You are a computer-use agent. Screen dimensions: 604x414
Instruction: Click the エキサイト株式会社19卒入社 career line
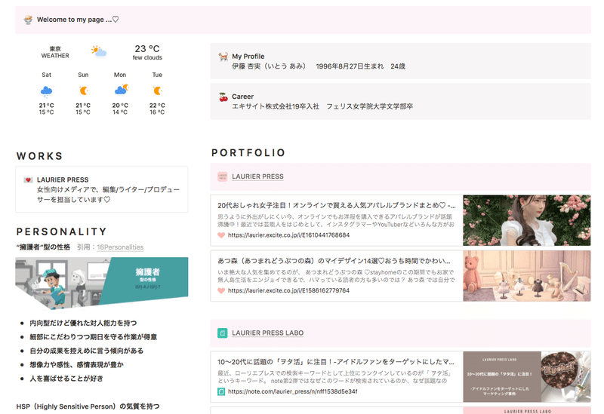(322, 106)
